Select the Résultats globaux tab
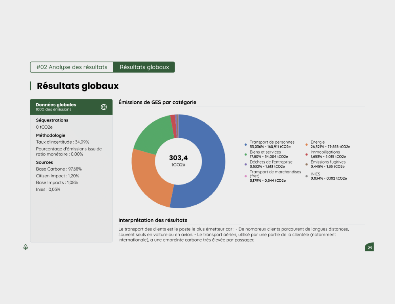Viewport: 395px width, 304px height. (144, 67)
